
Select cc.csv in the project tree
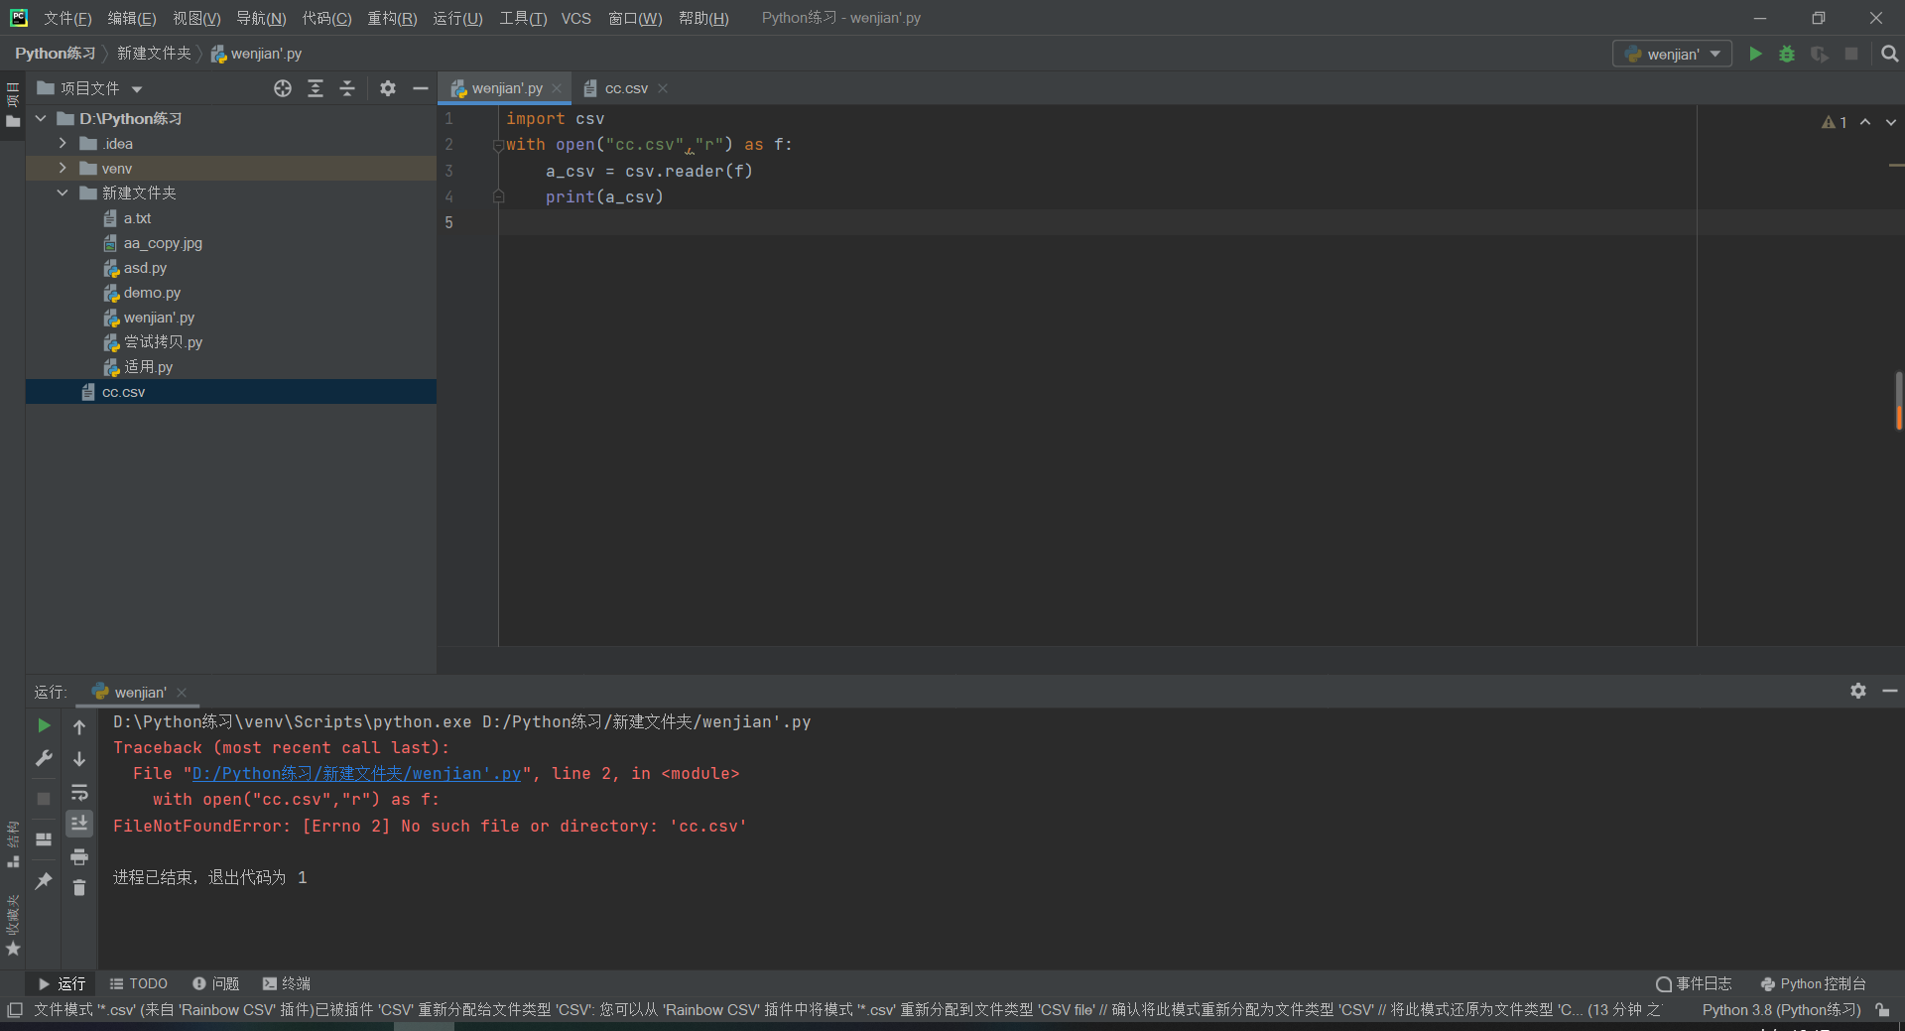click(231, 392)
